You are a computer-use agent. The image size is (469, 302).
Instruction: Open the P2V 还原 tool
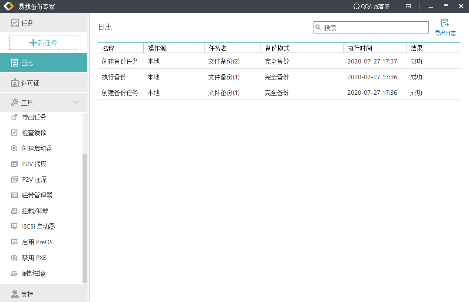tap(34, 179)
